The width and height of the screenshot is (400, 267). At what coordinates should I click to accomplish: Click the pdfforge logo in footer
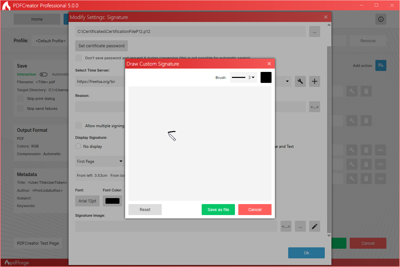(x=17, y=263)
